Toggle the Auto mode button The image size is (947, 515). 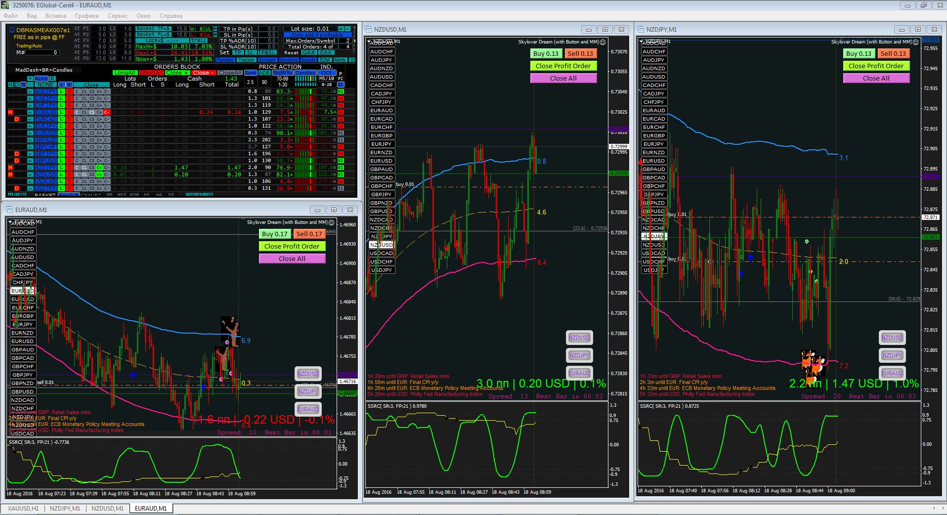click(42, 79)
